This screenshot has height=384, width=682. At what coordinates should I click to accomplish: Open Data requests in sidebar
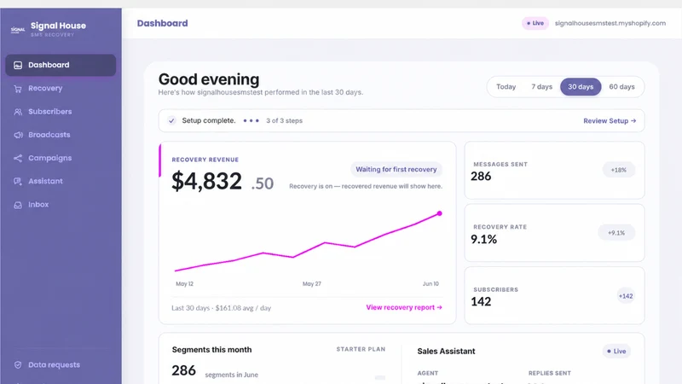(x=61, y=365)
